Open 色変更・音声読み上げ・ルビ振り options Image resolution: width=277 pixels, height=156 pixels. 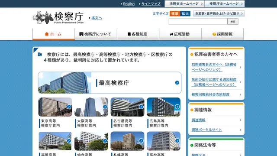point(219,13)
